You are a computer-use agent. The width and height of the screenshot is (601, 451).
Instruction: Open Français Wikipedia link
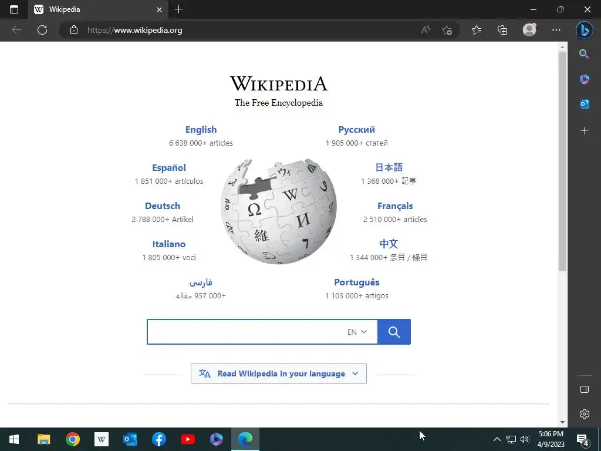pyautogui.click(x=395, y=206)
